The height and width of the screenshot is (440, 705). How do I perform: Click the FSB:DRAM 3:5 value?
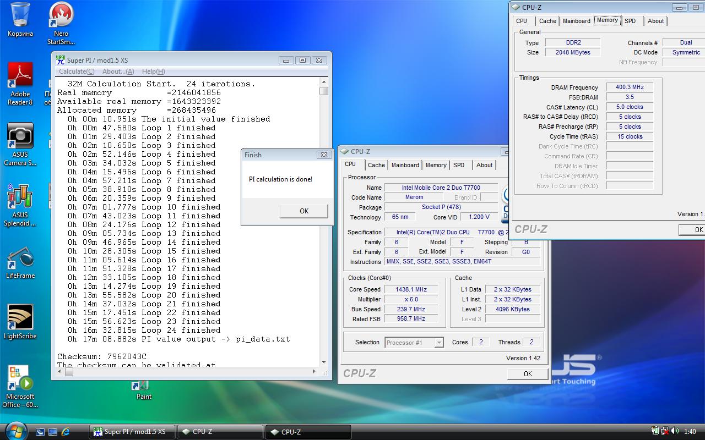[630, 97]
